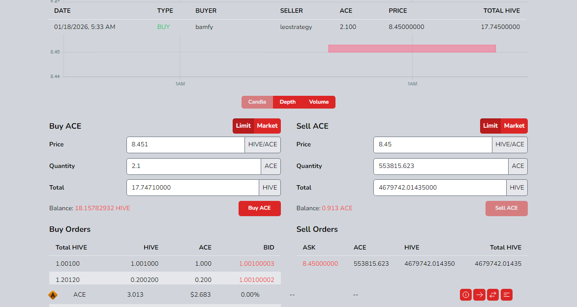Click the Buy ACE button

point(259,208)
